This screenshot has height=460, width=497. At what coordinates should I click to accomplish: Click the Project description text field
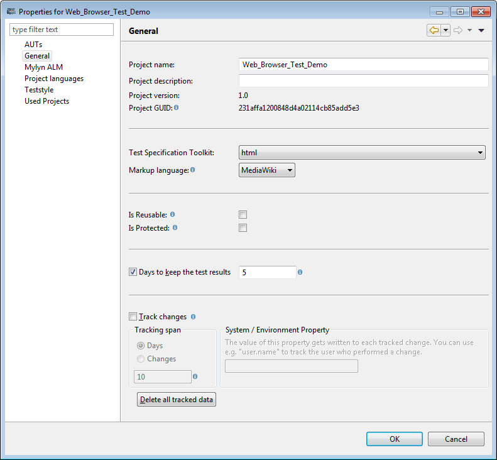pyautogui.click(x=364, y=81)
